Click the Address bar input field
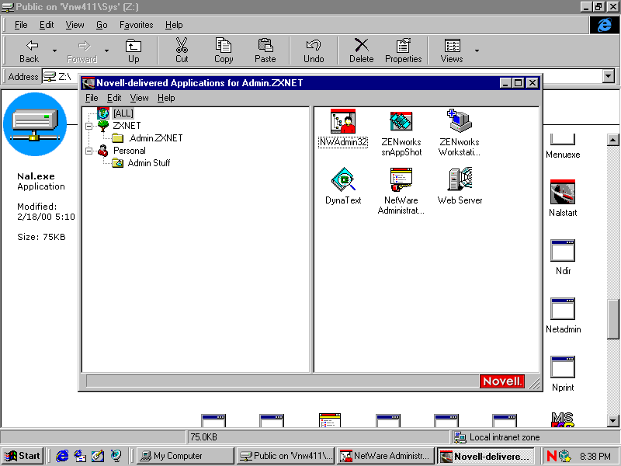 [x=328, y=76]
